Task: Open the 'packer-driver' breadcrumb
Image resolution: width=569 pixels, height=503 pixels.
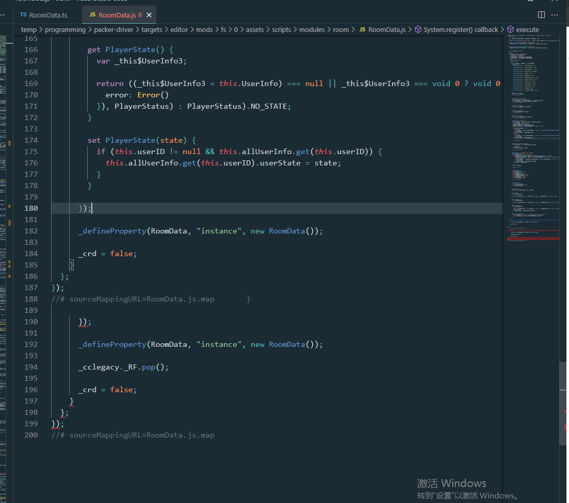Action: [113, 29]
